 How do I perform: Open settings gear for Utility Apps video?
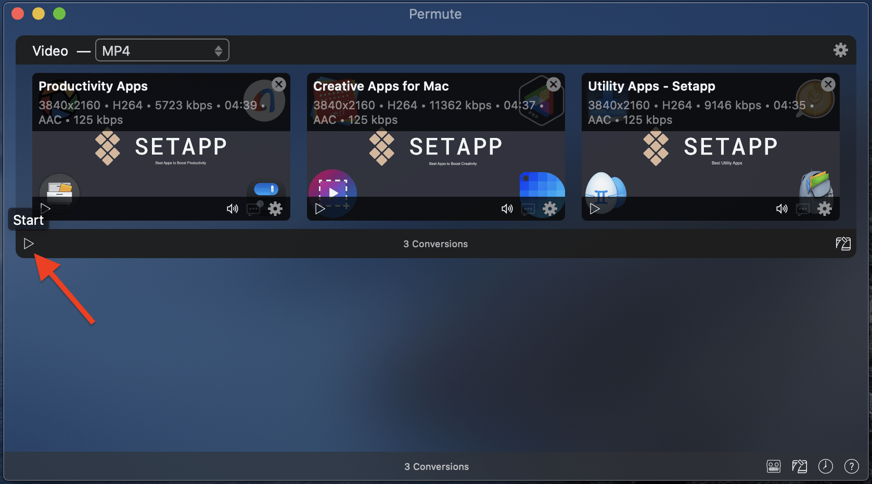[x=825, y=209]
